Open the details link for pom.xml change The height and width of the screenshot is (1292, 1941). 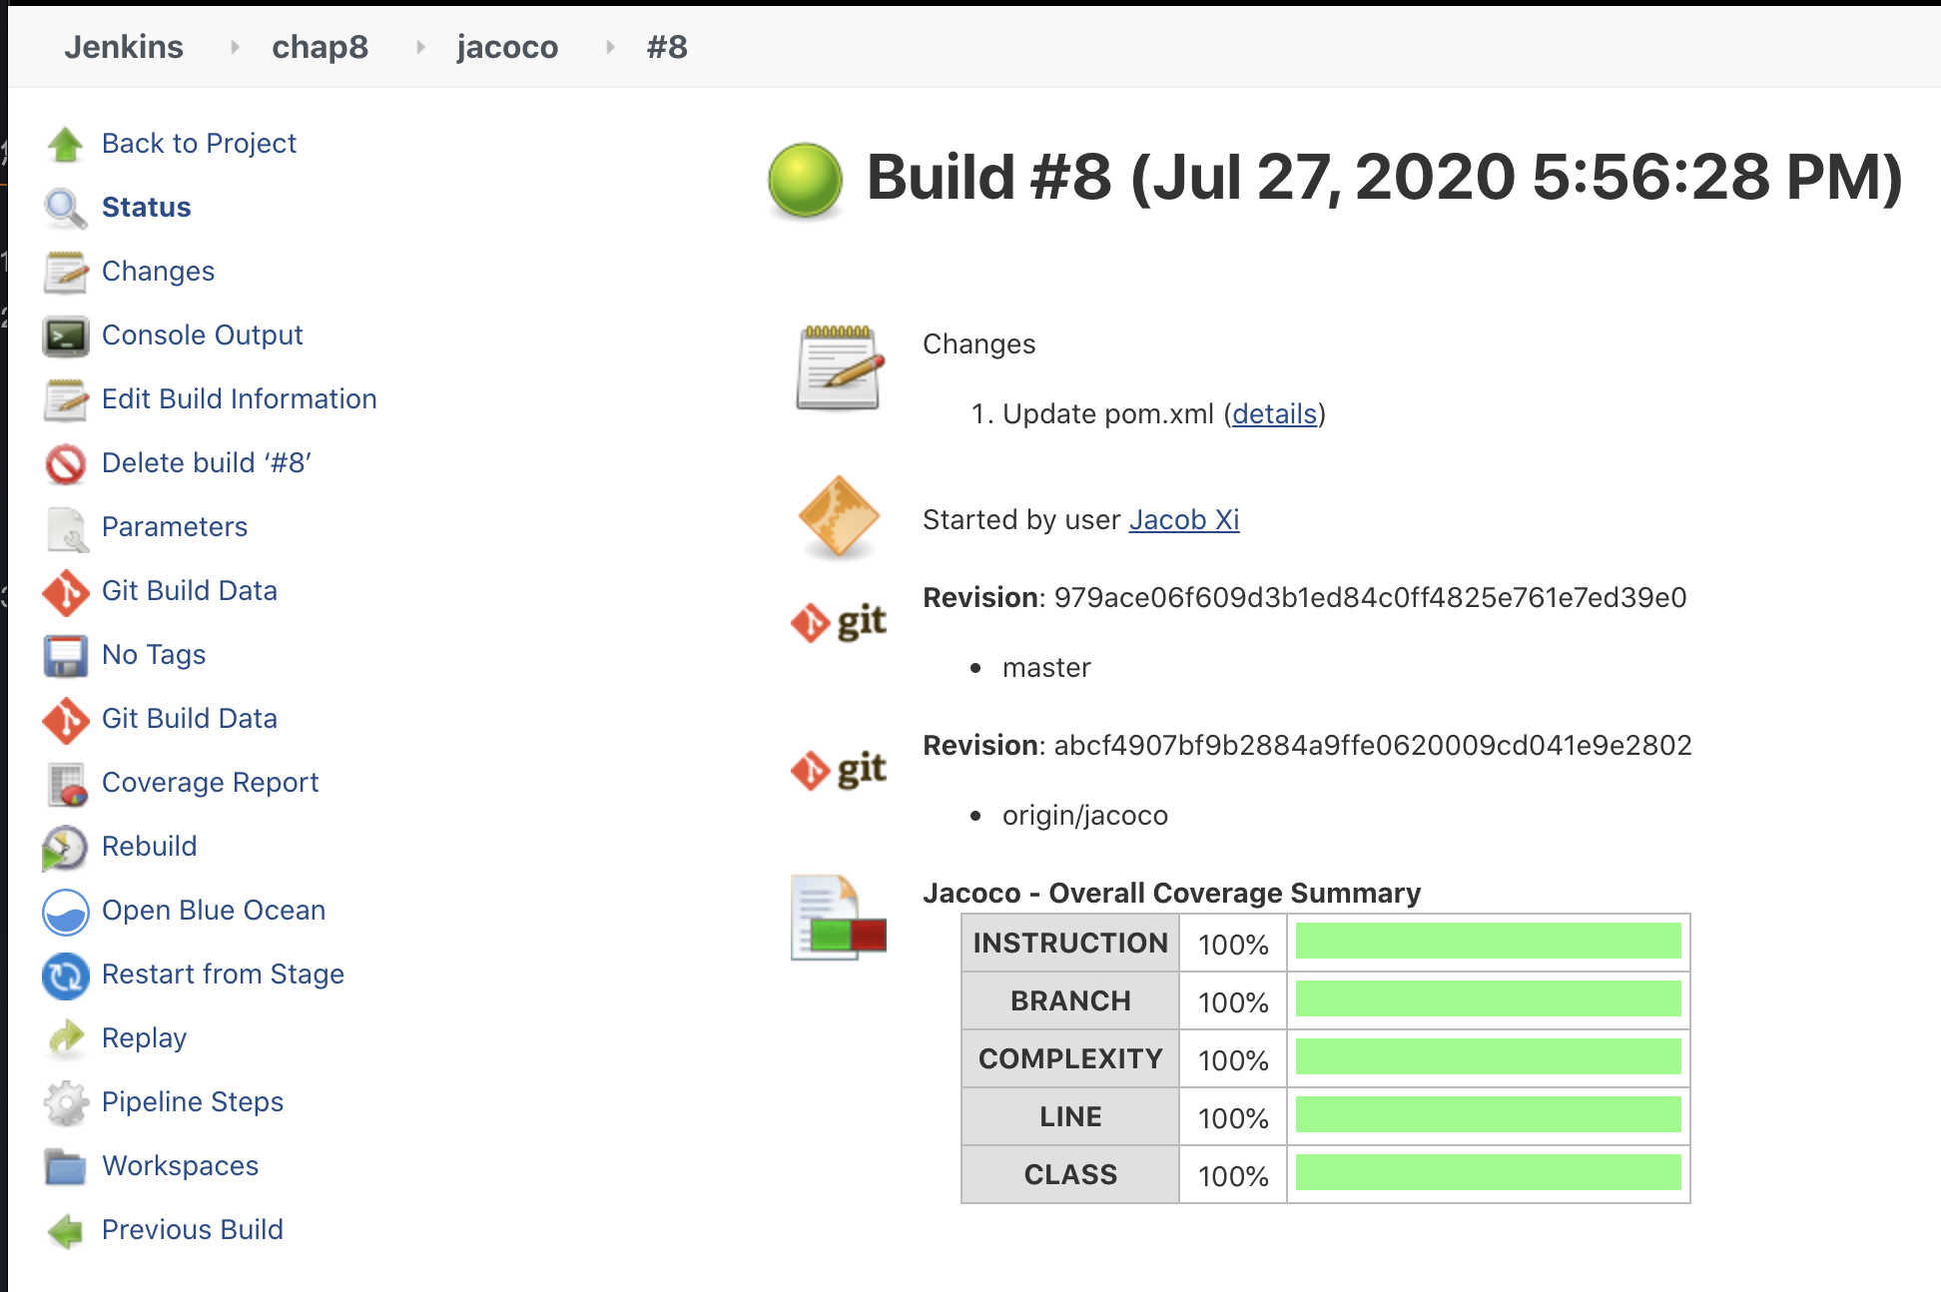point(1274,414)
